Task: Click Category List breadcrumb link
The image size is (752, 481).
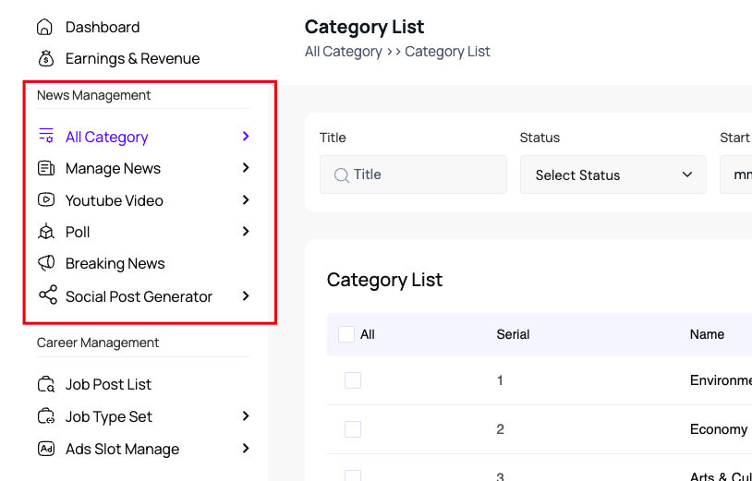Action: point(447,52)
